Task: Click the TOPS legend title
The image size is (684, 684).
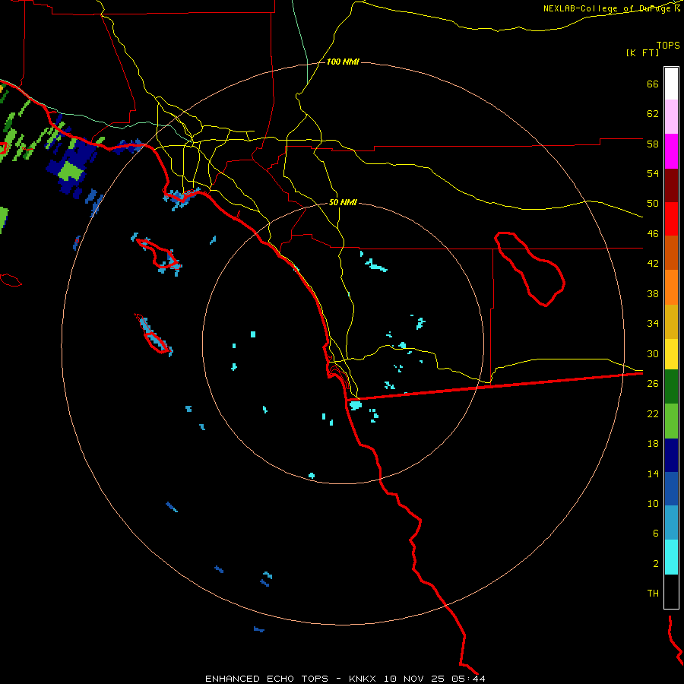Action: click(x=668, y=45)
